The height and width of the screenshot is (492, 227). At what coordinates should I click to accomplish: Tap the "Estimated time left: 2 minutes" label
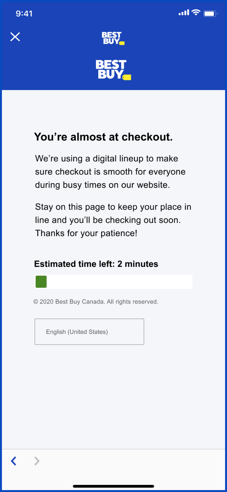[x=96, y=264]
